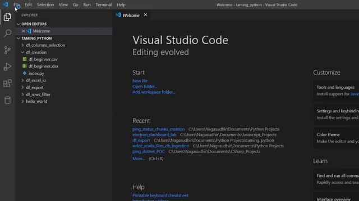Open the database cylinder icon in activity bar

[x=7, y=100]
